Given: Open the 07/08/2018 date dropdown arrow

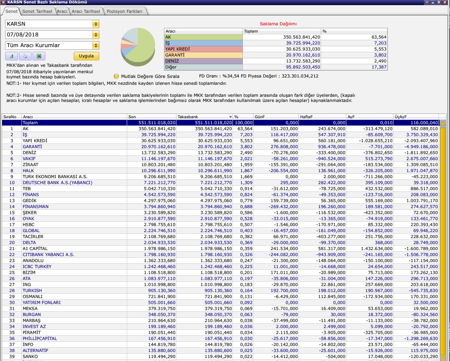Looking at the screenshot, I should (x=96, y=35).
